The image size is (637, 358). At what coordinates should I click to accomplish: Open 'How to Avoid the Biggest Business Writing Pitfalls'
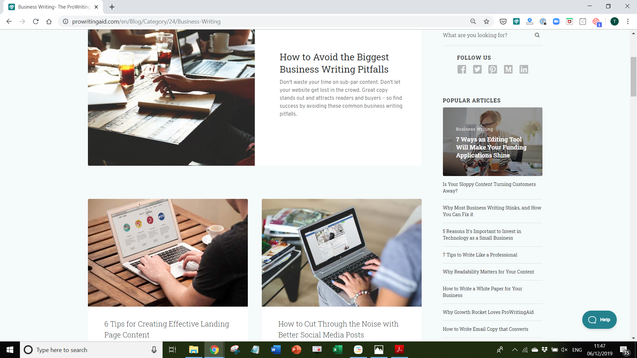(334, 63)
